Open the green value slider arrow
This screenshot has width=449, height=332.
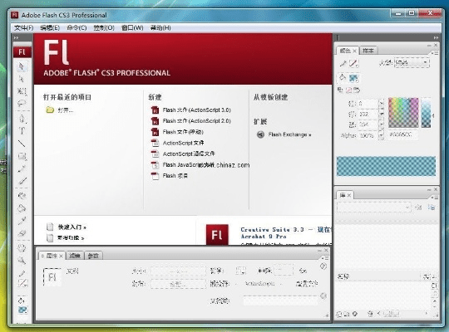point(381,114)
